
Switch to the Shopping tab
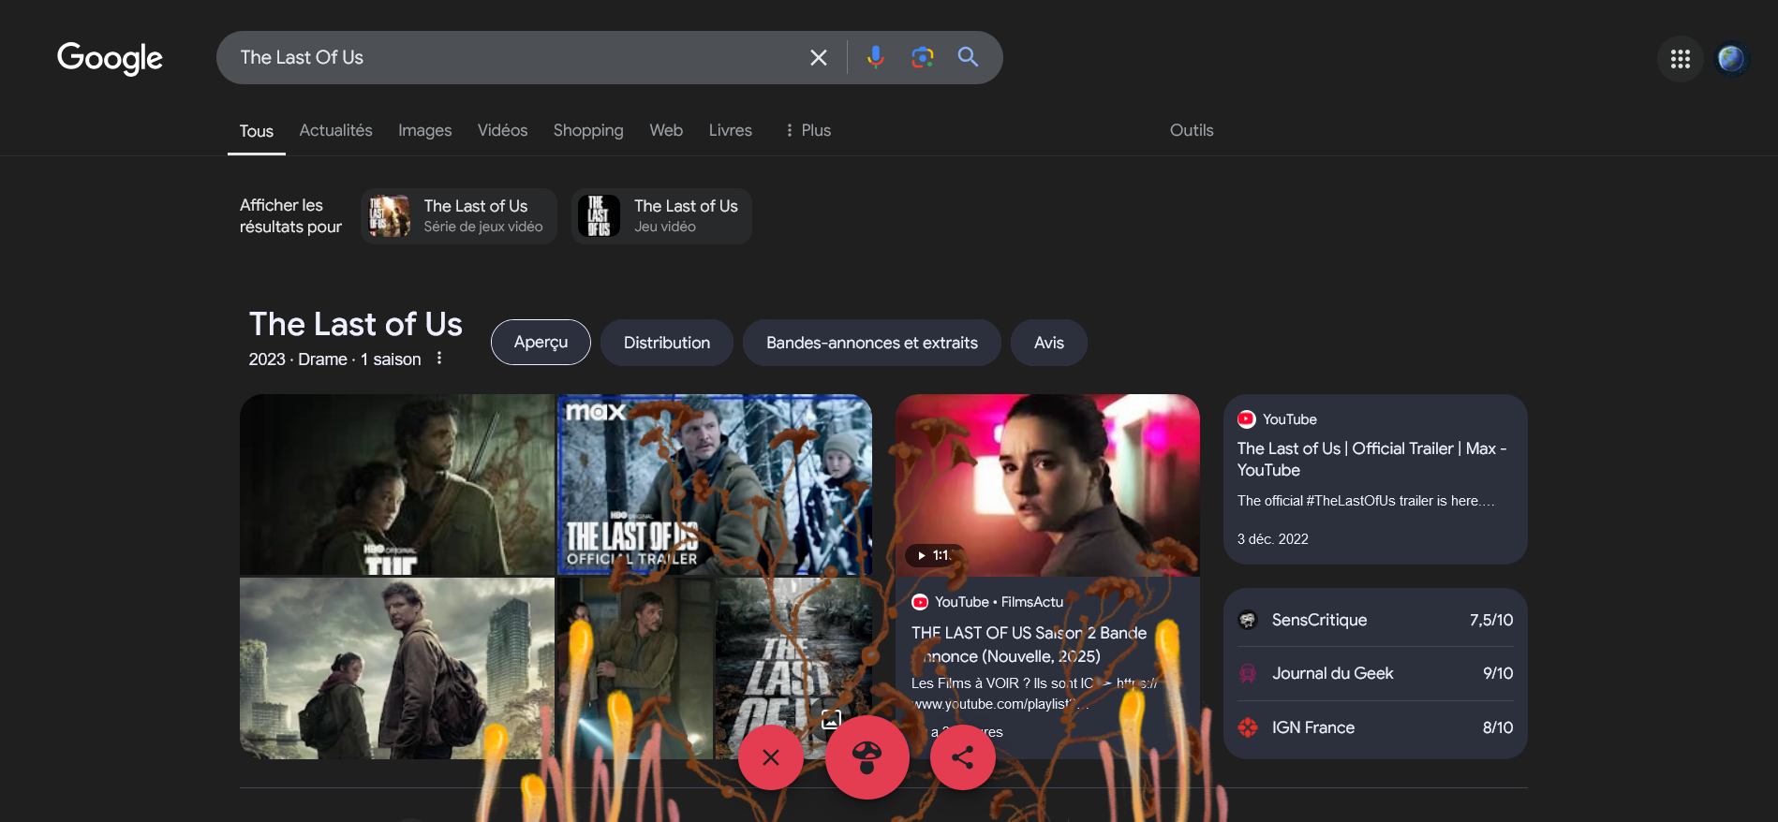[588, 130]
